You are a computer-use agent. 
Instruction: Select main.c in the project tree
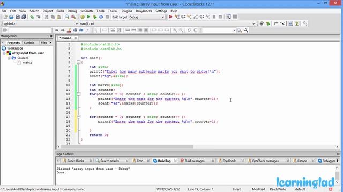point(27,63)
